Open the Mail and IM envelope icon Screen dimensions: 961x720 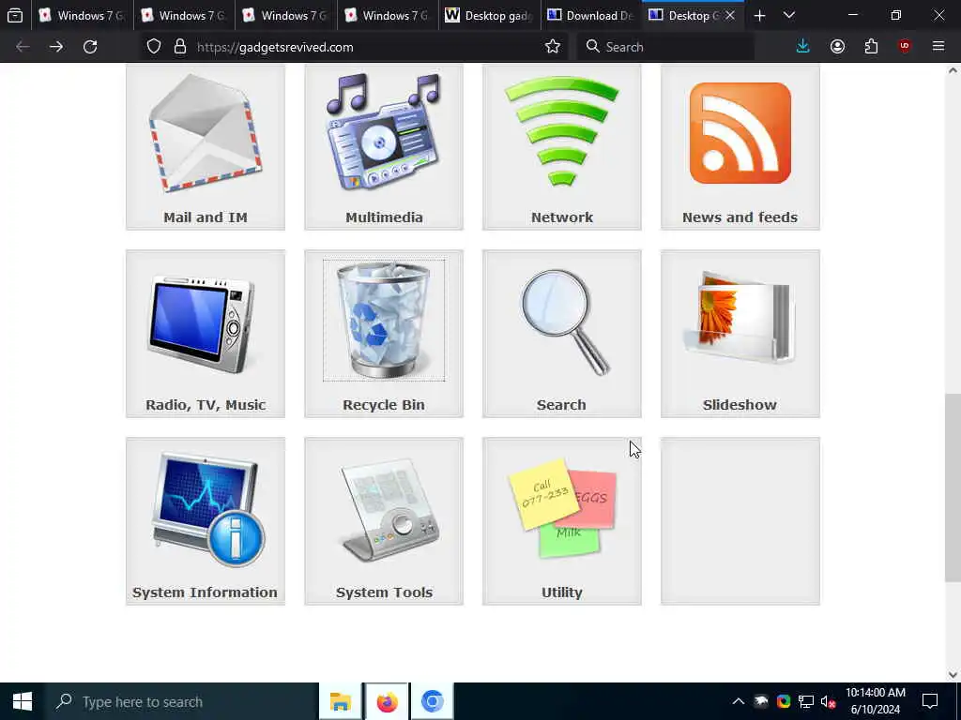[206, 133]
